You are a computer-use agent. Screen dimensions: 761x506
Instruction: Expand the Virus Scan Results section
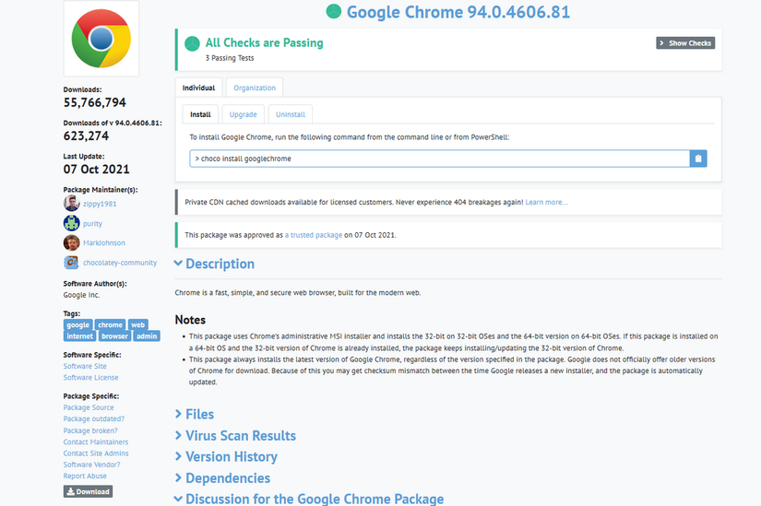[235, 436]
